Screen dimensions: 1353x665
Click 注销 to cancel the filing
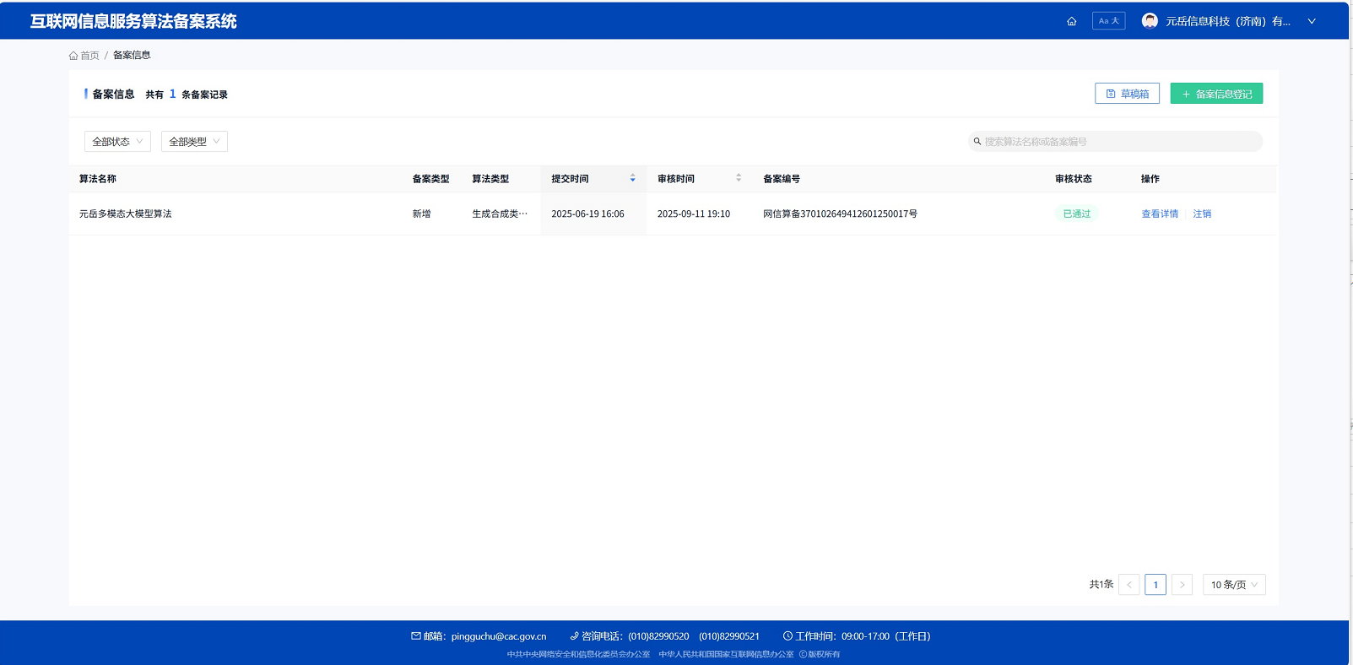1202,214
